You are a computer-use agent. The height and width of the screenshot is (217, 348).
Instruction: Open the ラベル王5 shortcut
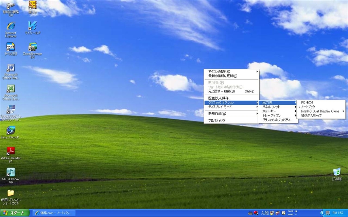(11, 49)
